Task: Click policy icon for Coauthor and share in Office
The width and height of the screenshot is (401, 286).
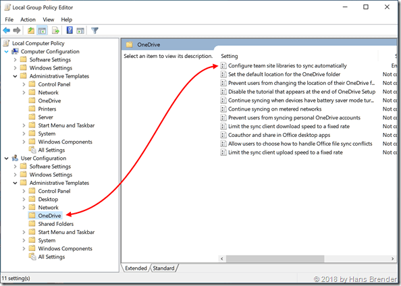Action: (223, 135)
